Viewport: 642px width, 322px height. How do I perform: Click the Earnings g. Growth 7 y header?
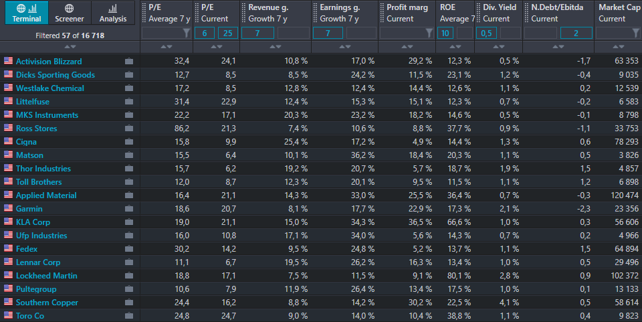click(x=340, y=13)
